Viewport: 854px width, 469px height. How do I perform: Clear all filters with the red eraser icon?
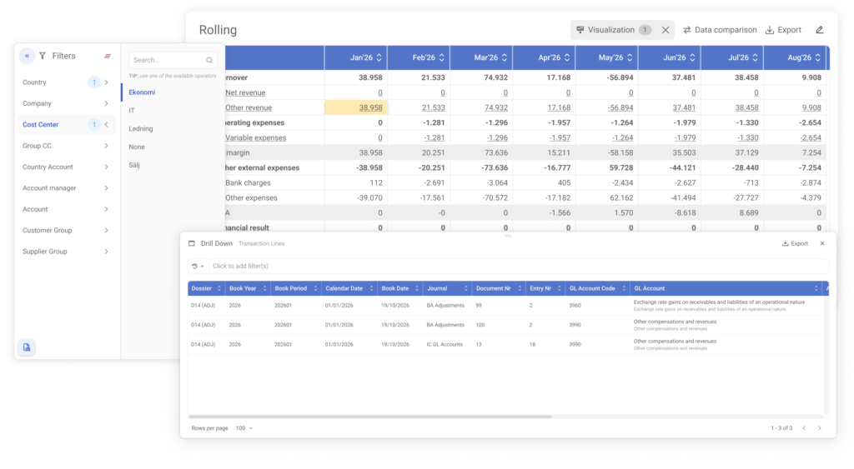click(108, 56)
